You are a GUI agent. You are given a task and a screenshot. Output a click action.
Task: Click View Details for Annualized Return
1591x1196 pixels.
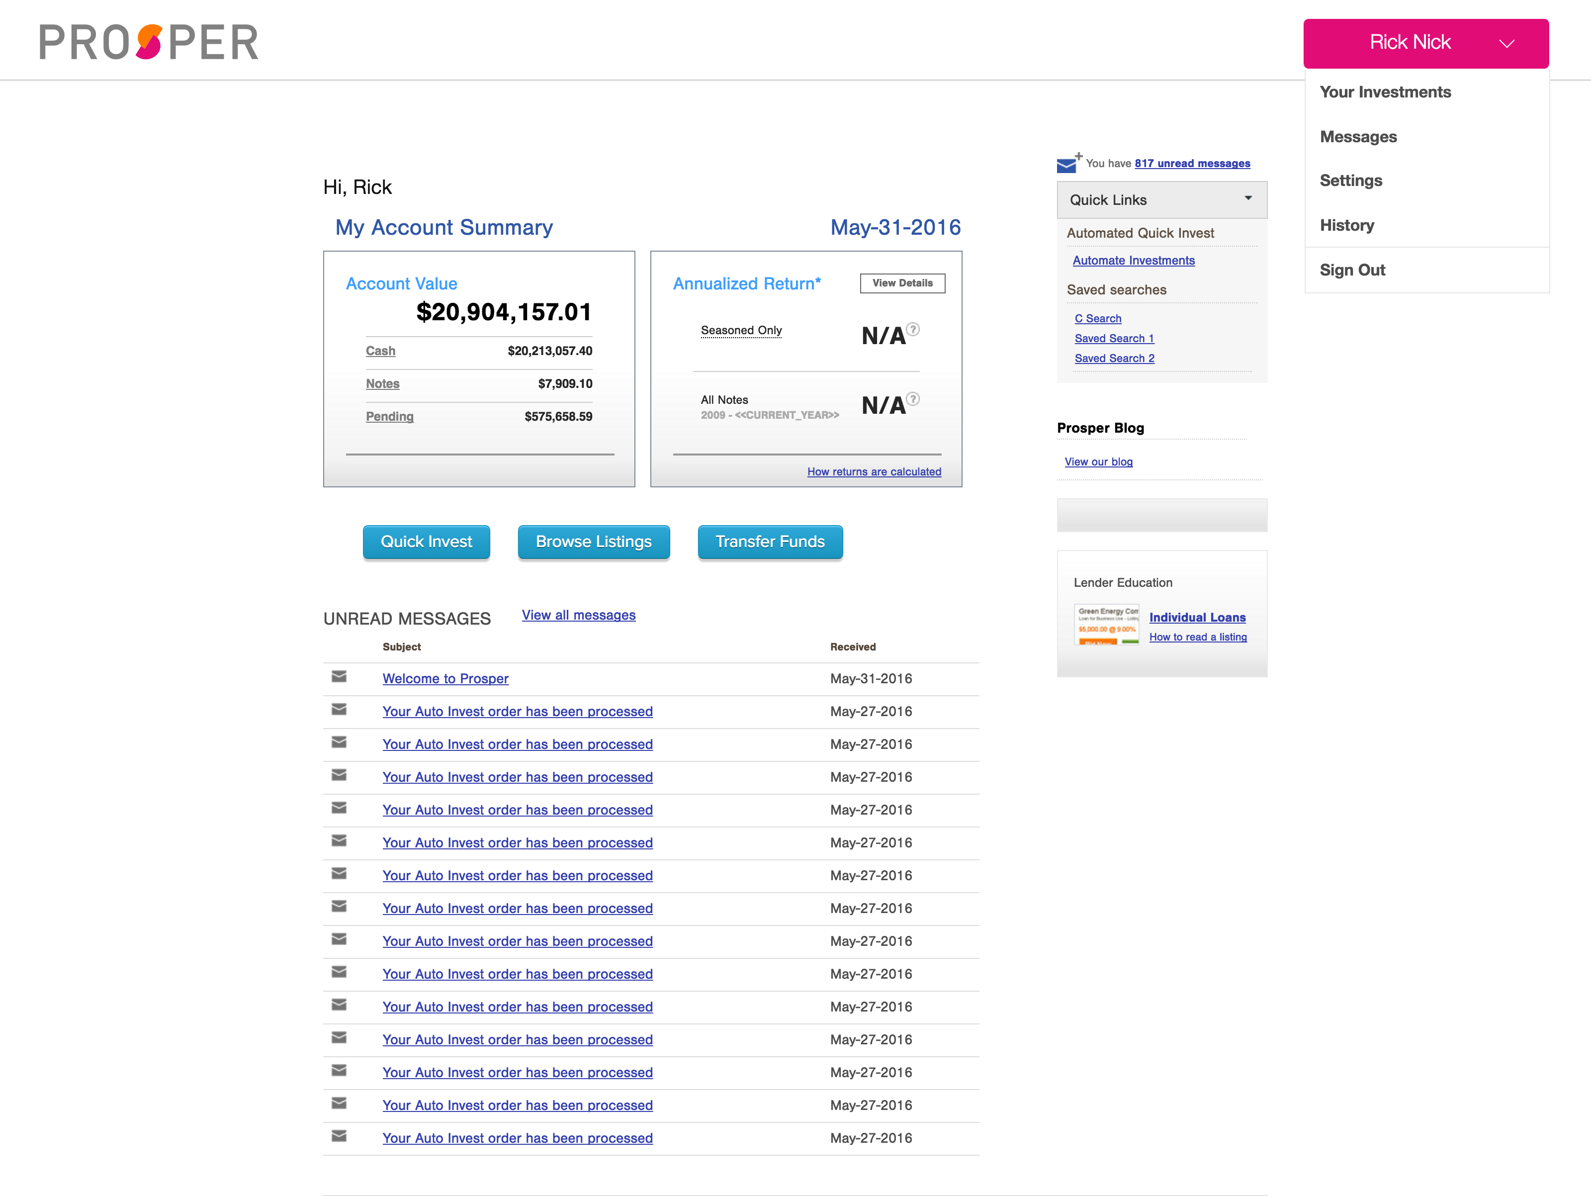(902, 283)
